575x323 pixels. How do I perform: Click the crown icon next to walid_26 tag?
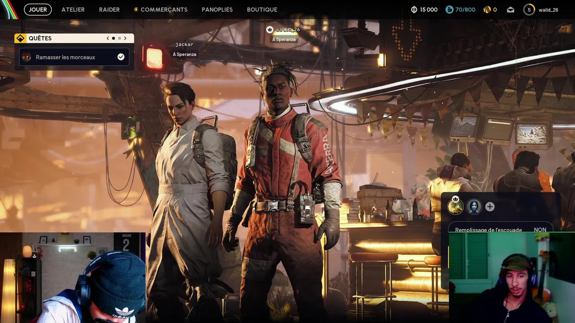(270, 30)
